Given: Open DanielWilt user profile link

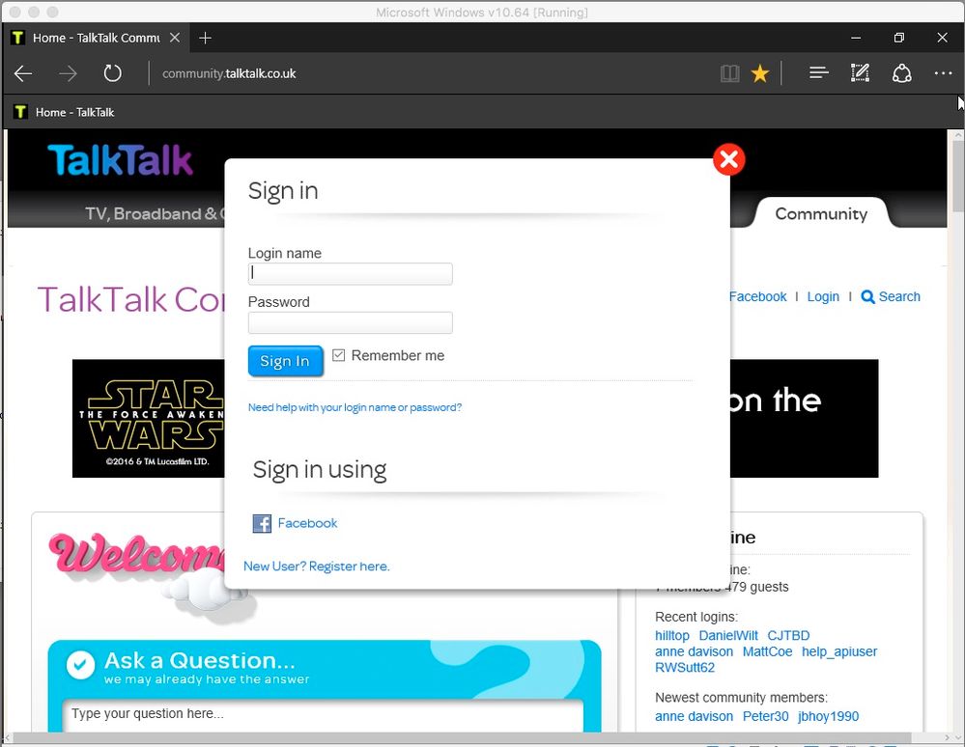Looking at the screenshot, I should [x=728, y=636].
